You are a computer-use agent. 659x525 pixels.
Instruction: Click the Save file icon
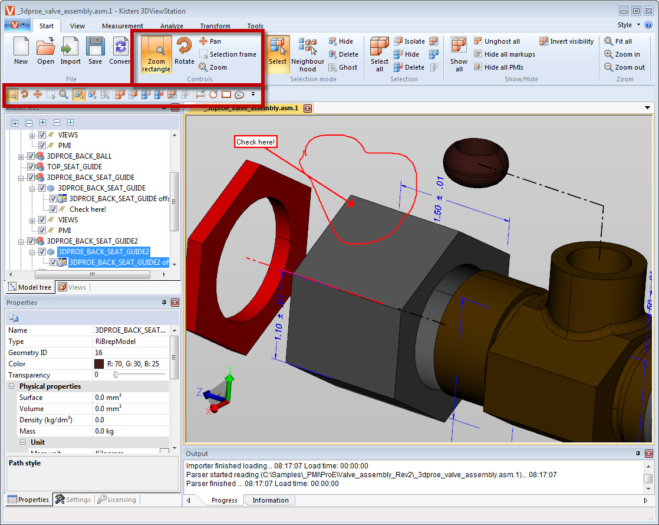pyautogui.click(x=95, y=52)
